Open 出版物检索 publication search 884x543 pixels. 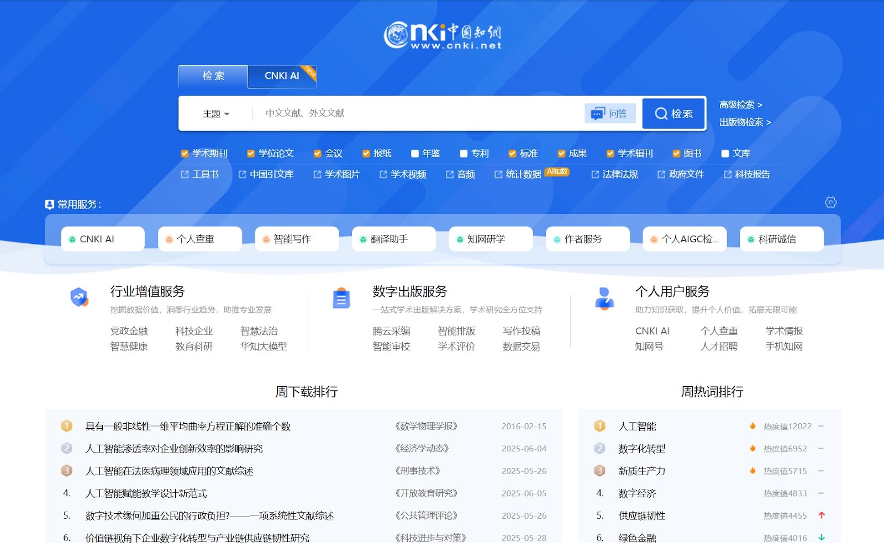[745, 122]
